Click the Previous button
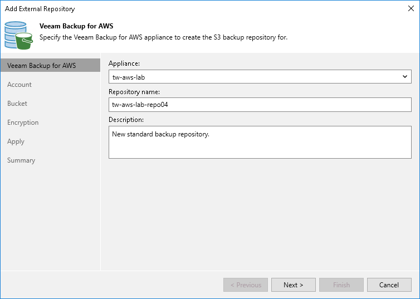Viewport: 420px width, 299px height. click(x=245, y=285)
